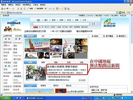Open the Research book toolbar icon
The height and width of the screenshot is (100, 133).
pos(65,9)
